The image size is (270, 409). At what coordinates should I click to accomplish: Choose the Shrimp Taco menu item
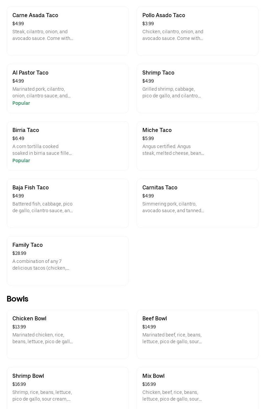click(x=197, y=88)
